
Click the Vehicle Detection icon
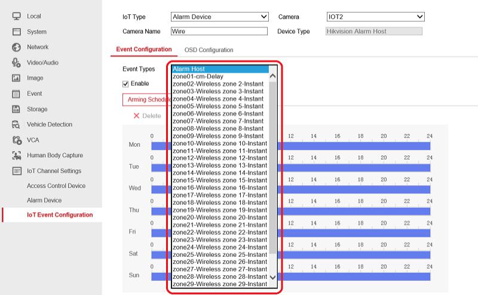point(17,125)
